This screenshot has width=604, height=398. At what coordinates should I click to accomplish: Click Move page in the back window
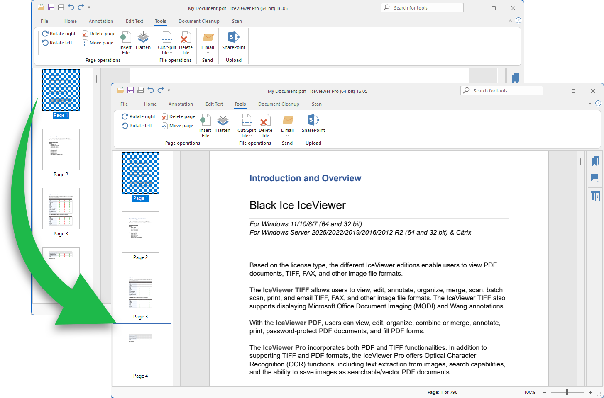point(98,43)
